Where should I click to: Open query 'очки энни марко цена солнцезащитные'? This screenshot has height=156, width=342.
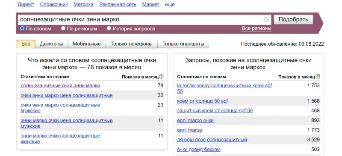click(67, 95)
